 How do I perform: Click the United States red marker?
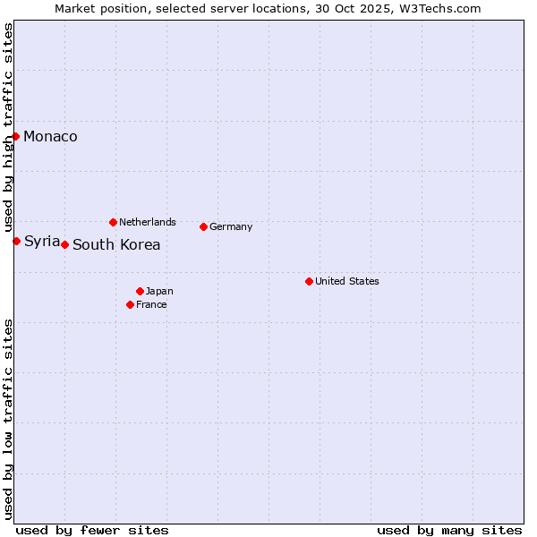pos(309,281)
